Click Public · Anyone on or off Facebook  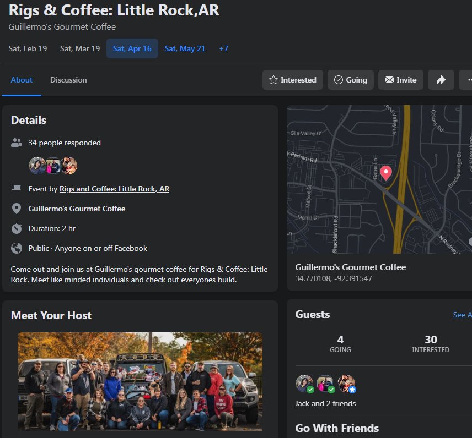[x=88, y=248]
